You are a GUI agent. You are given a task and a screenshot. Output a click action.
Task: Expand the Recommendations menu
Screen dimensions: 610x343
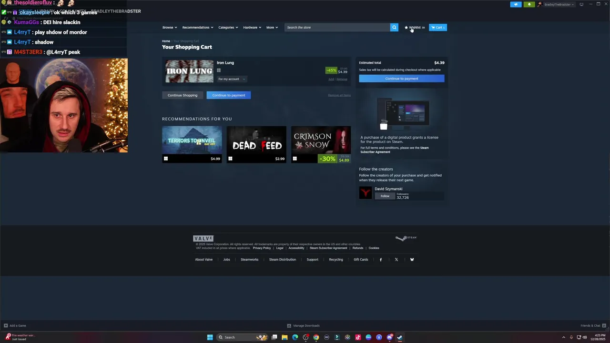click(198, 27)
